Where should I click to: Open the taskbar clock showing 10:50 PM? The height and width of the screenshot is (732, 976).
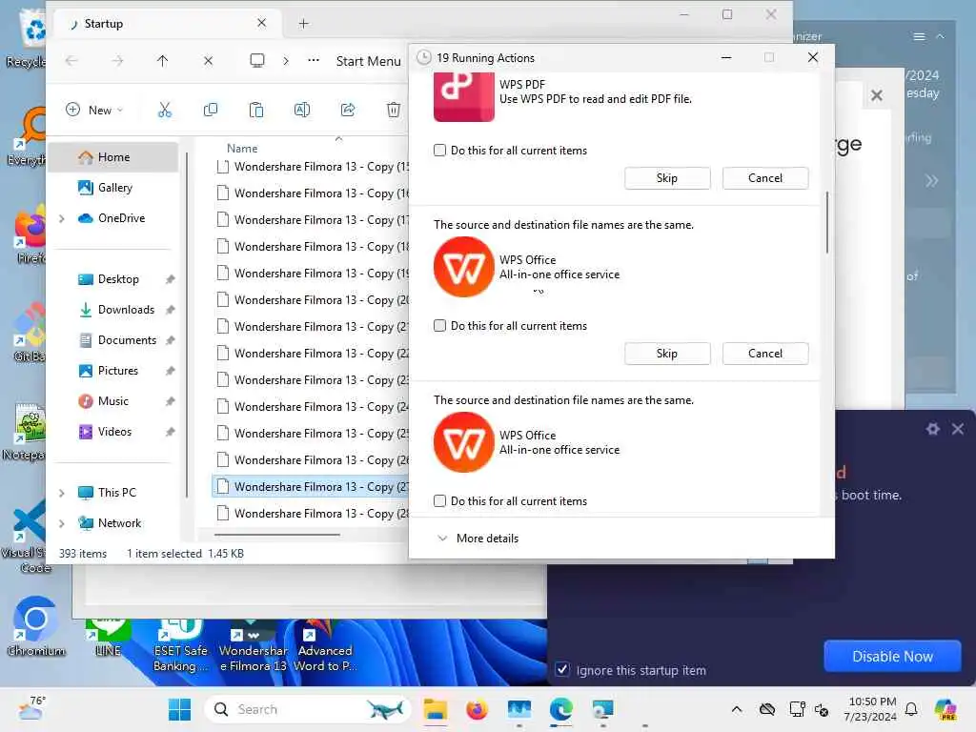(870, 709)
